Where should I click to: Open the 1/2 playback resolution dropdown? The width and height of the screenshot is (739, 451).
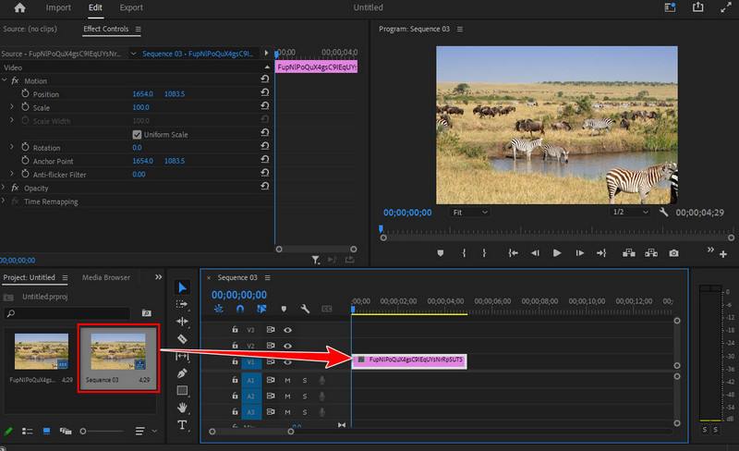pos(631,212)
